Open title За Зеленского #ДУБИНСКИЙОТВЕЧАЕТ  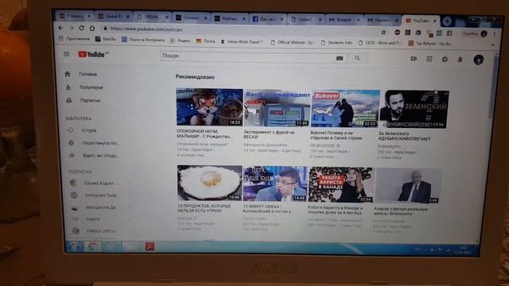coord(405,136)
